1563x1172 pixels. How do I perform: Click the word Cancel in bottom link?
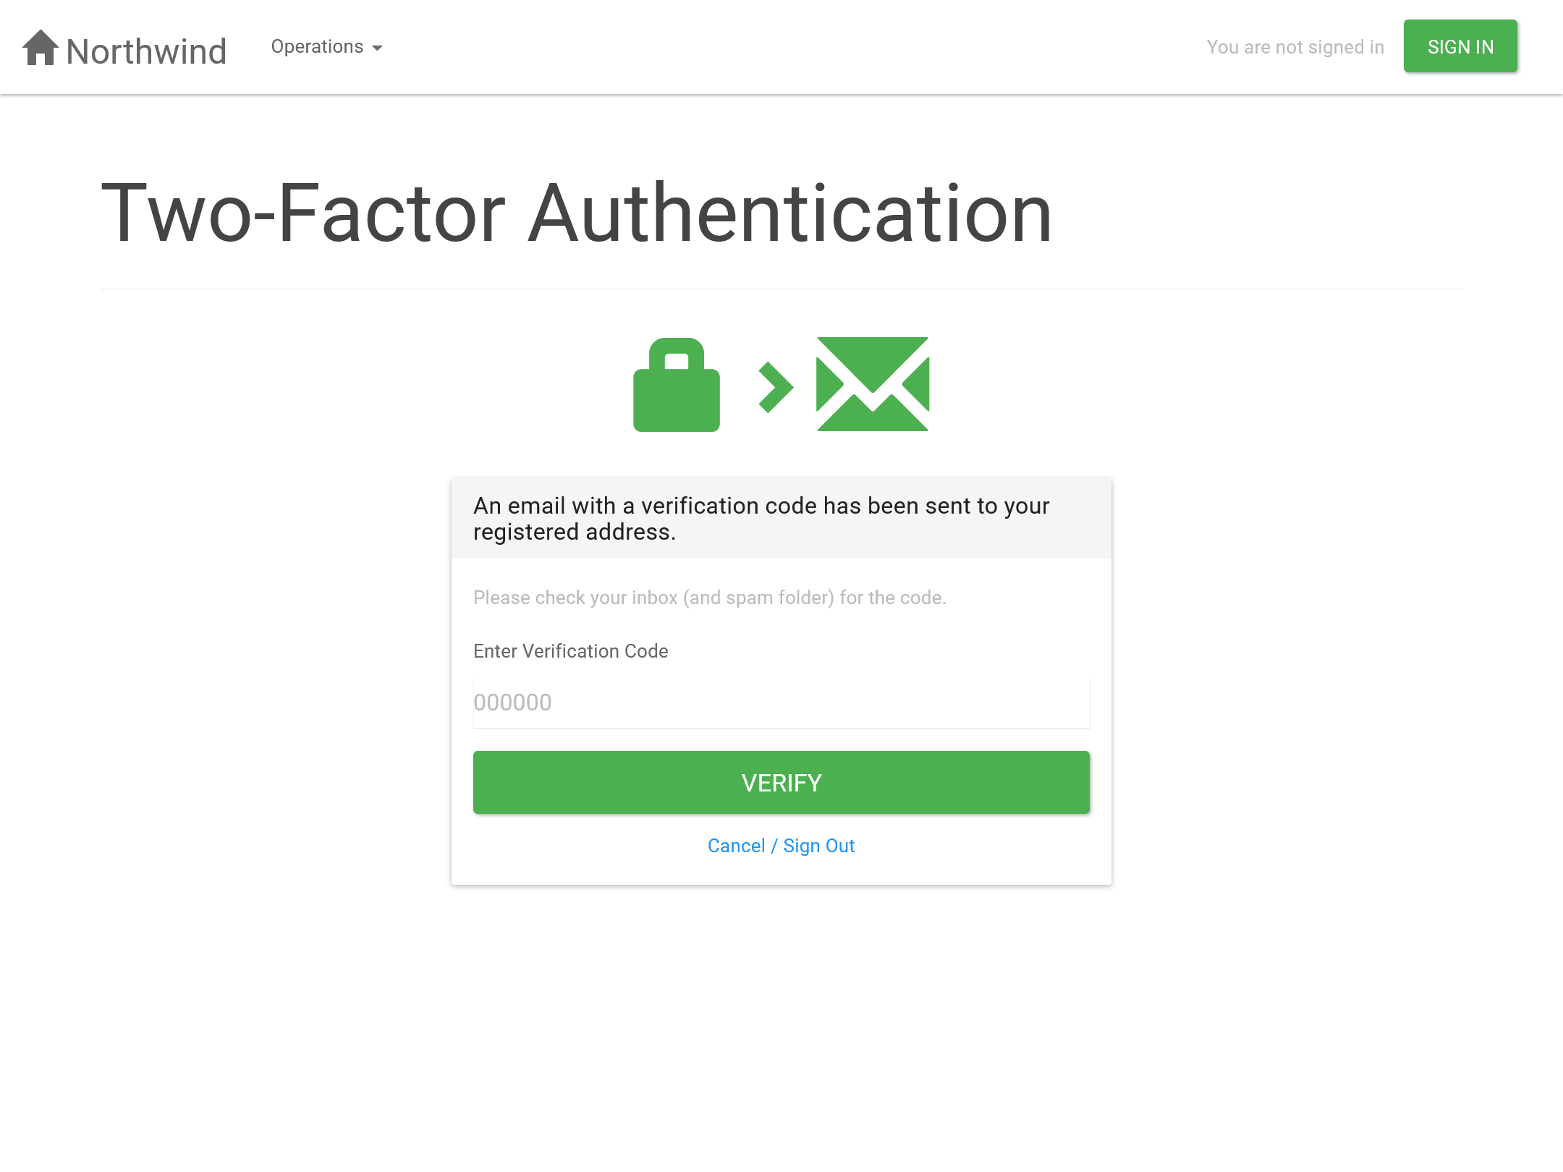(x=736, y=846)
